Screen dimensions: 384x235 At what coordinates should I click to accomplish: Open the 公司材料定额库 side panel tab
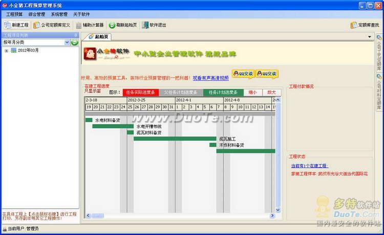[x=379, y=92]
